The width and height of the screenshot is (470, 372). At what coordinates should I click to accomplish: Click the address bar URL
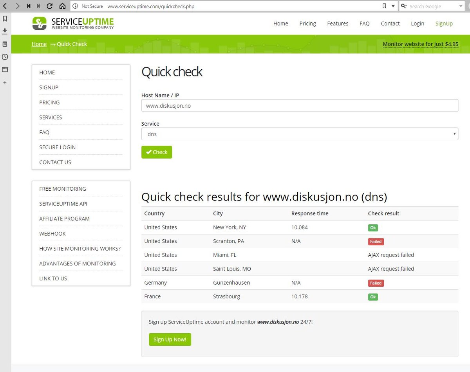click(x=151, y=7)
